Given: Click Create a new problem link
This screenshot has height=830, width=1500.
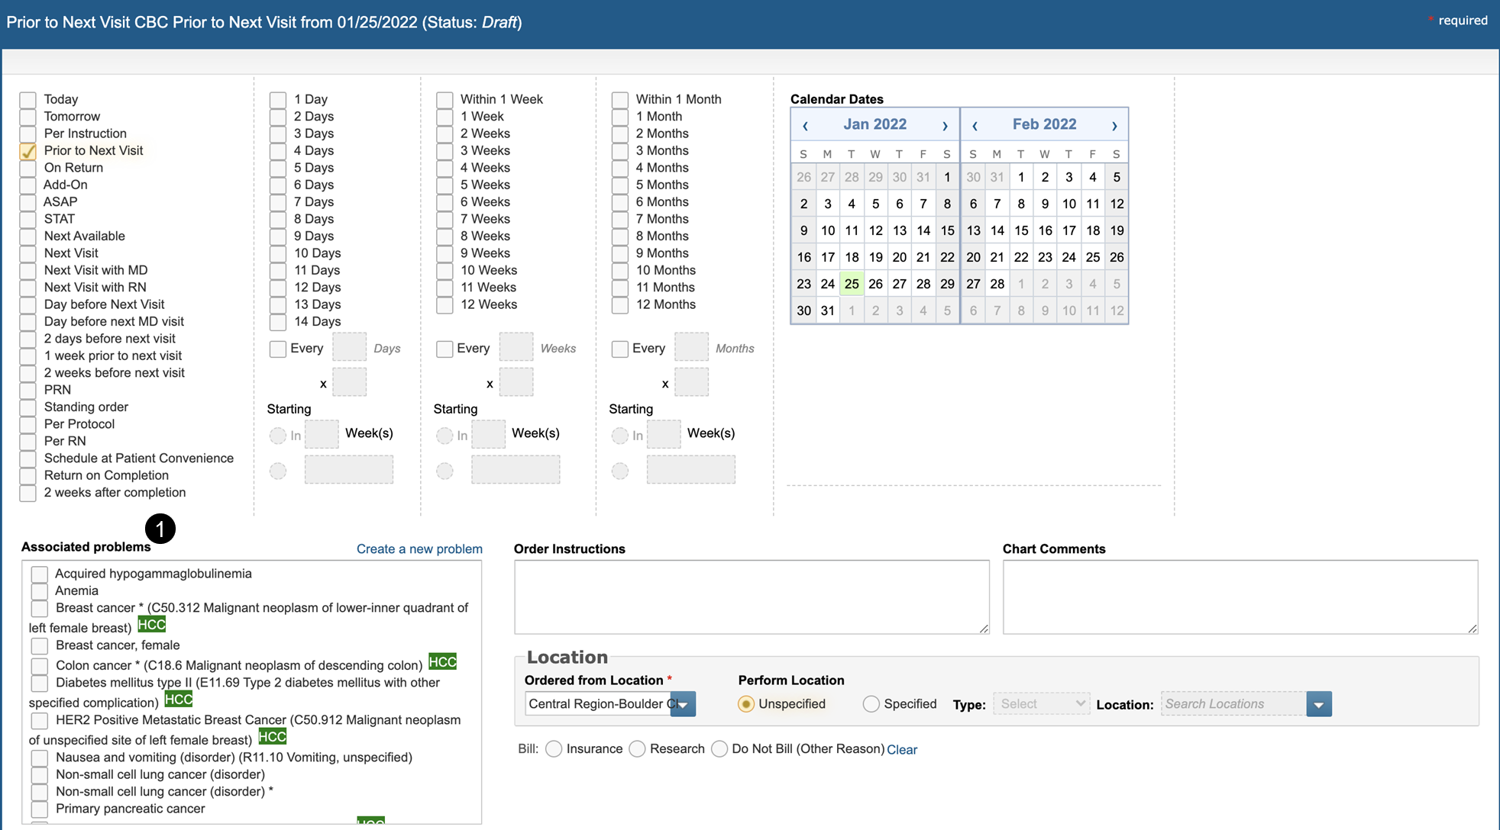Looking at the screenshot, I should point(419,549).
